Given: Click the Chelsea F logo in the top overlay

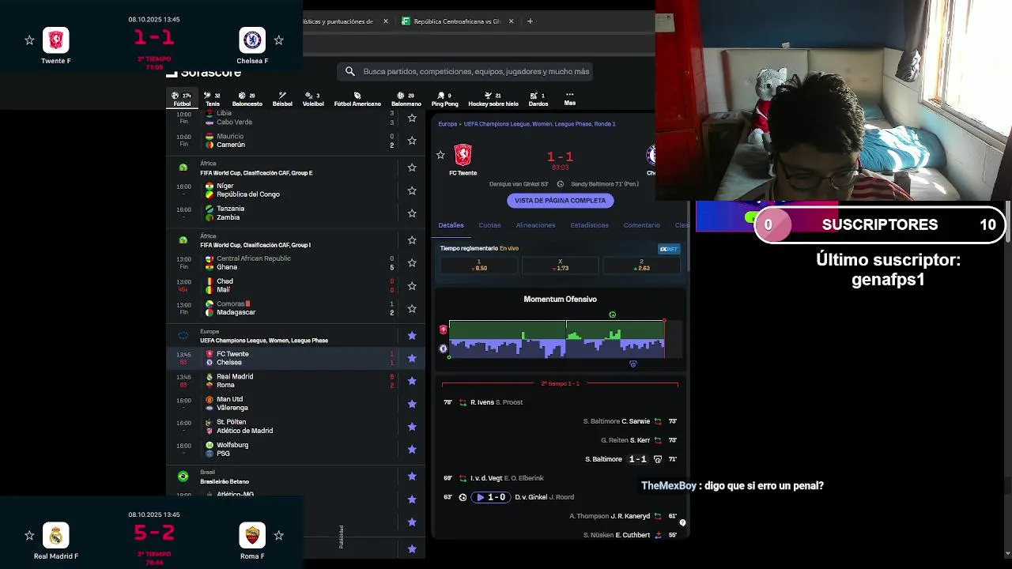Looking at the screenshot, I should point(252,40).
